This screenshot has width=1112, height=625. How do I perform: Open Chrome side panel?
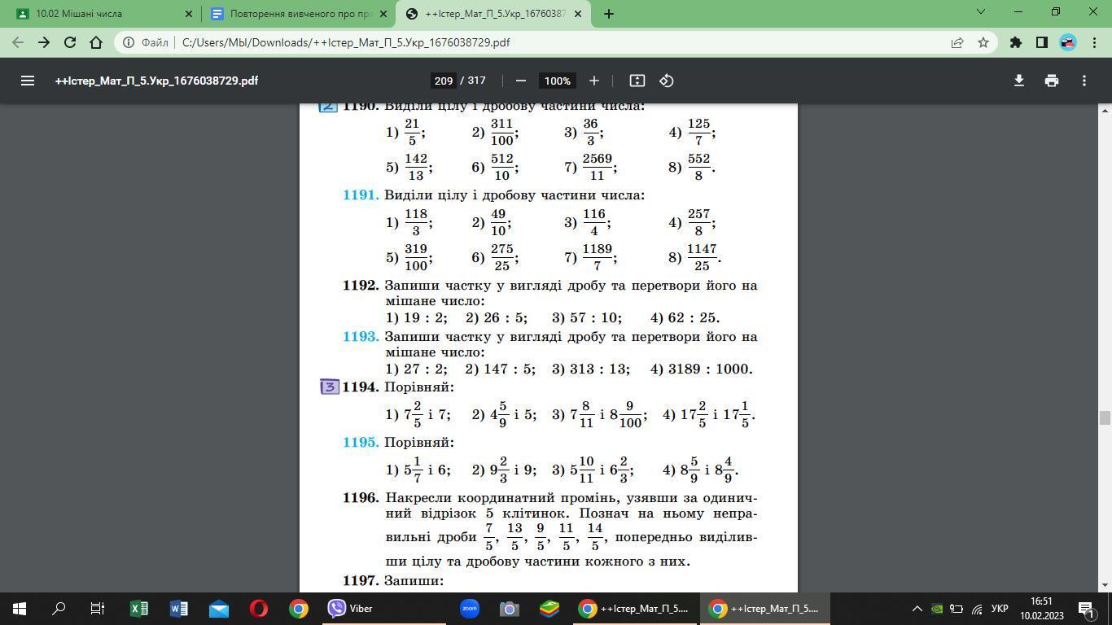1042,42
